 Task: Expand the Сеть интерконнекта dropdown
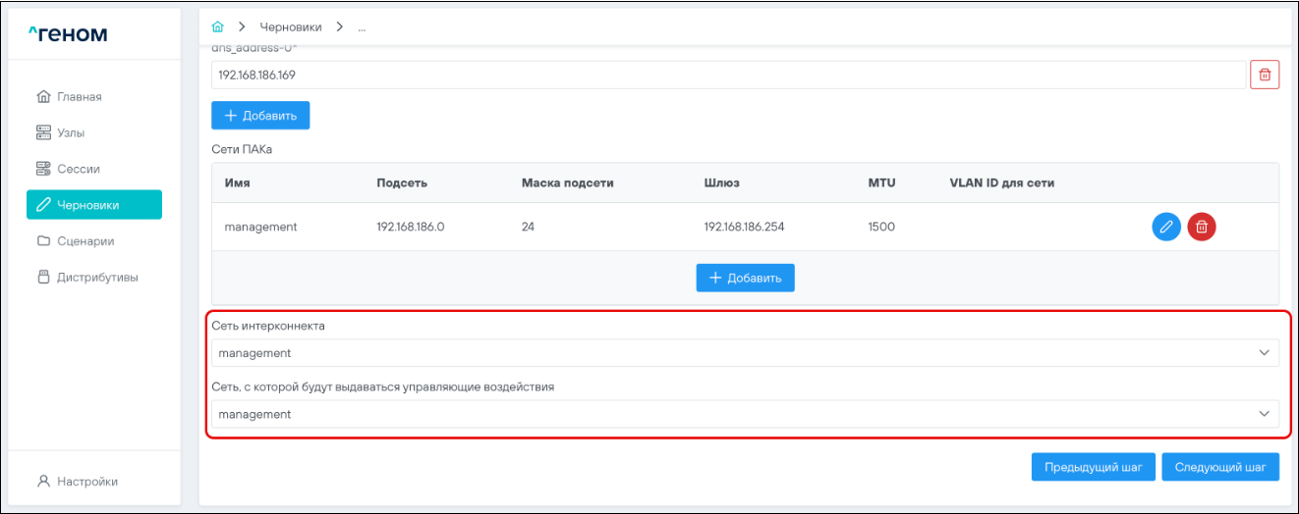tap(745, 353)
